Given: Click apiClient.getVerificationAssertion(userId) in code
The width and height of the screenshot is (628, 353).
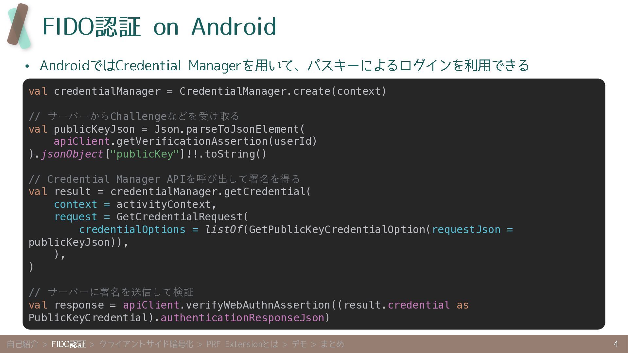Looking at the screenshot, I should point(185,142).
